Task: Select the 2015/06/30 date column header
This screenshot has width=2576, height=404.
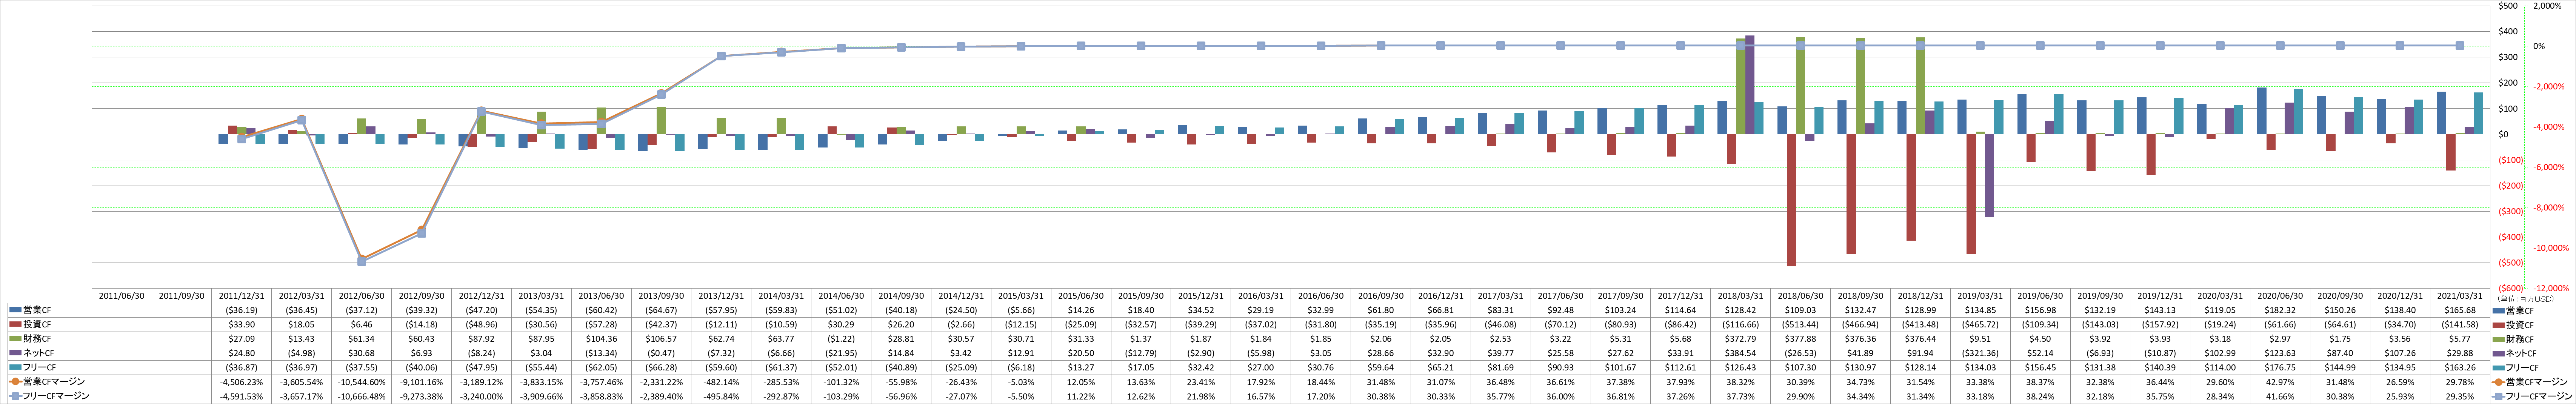Action: point(1080,296)
